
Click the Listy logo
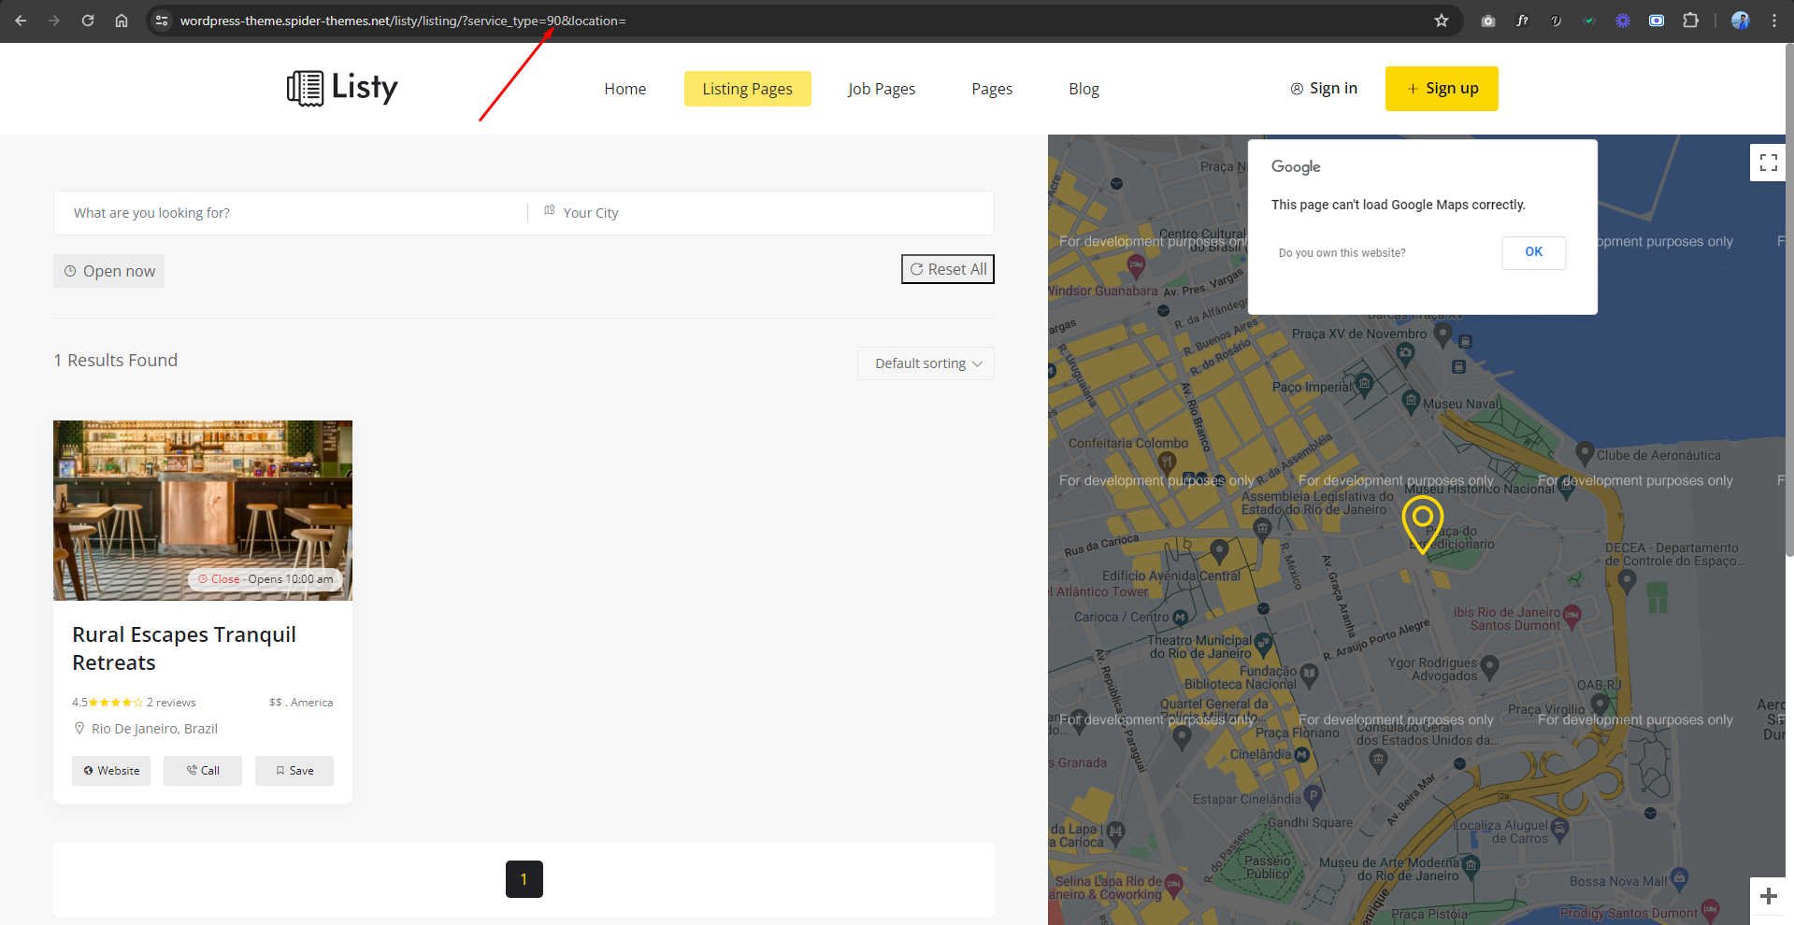tap(342, 88)
